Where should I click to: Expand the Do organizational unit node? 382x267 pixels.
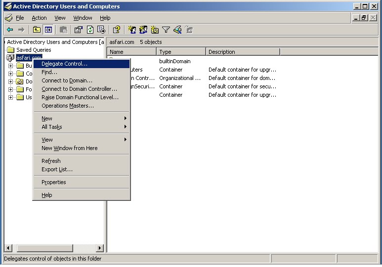point(10,81)
